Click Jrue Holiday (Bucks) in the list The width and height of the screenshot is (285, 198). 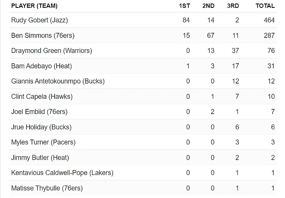pyautogui.click(x=41, y=127)
